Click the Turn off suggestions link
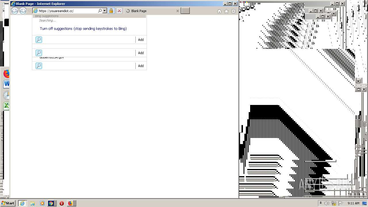This screenshot has width=368, height=207. (83, 28)
